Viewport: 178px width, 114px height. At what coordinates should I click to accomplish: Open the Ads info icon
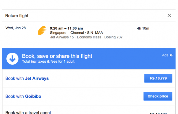point(171,55)
